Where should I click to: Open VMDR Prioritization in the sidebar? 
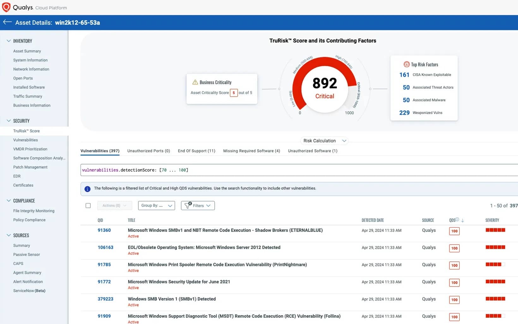point(30,149)
